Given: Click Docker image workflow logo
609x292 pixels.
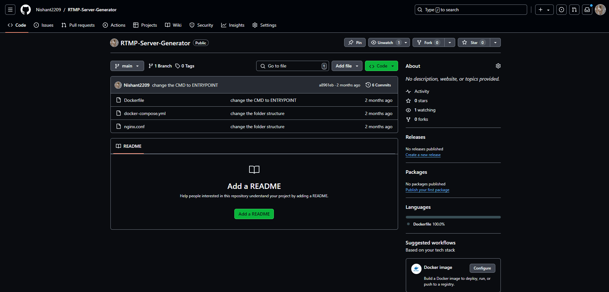Looking at the screenshot, I should [x=416, y=269].
